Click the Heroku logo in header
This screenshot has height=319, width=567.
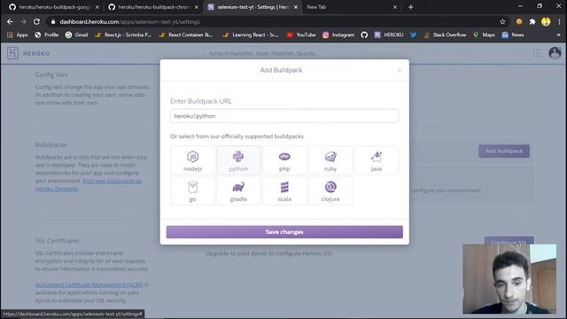(28, 53)
